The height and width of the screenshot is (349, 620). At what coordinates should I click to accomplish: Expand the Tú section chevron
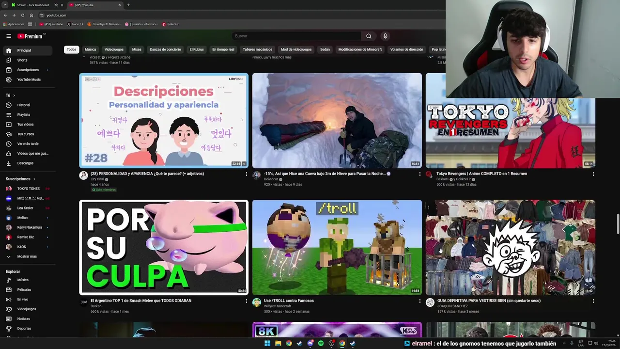14,95
